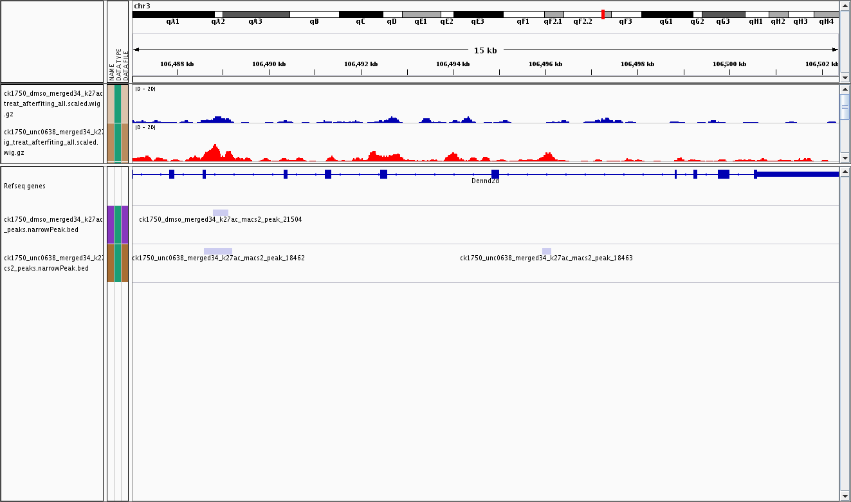Image resolution: width=851 pixels, height=502 pixels.
Task: Click the qB cytoband region
Action: pyautogui.click(x=314, y=14)
